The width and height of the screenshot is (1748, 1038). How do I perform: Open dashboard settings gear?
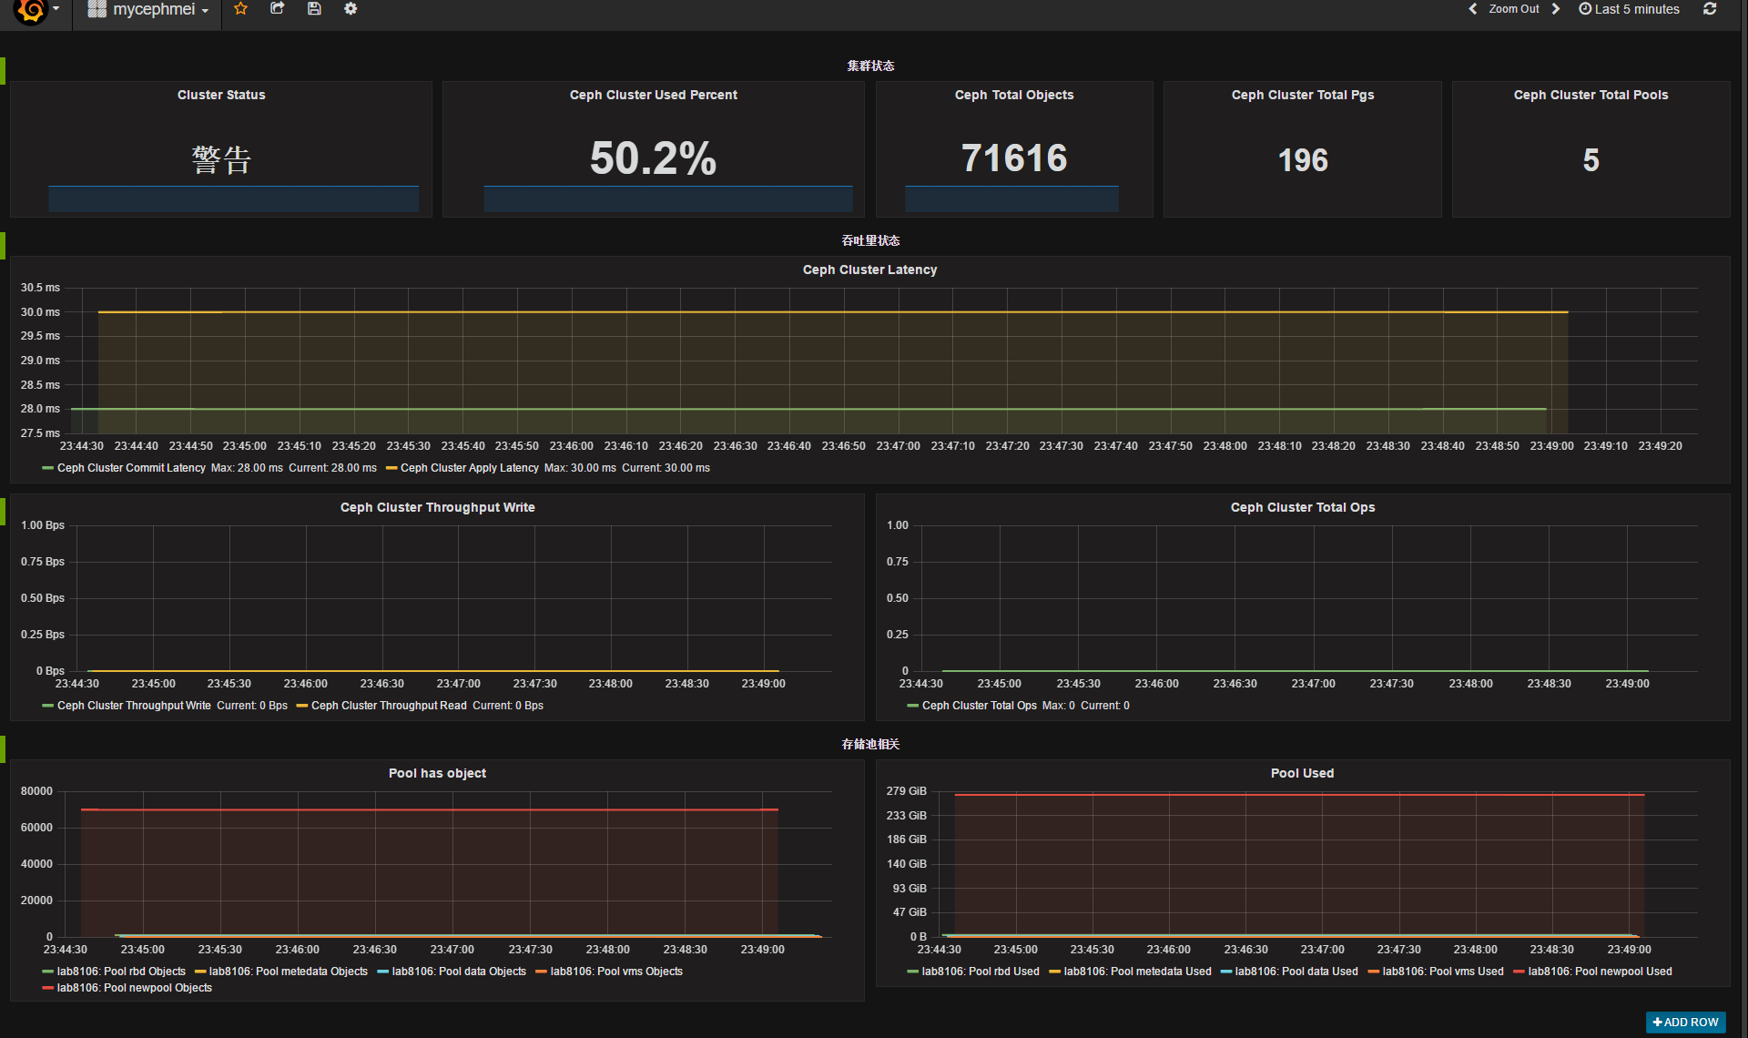coord(351,9)
